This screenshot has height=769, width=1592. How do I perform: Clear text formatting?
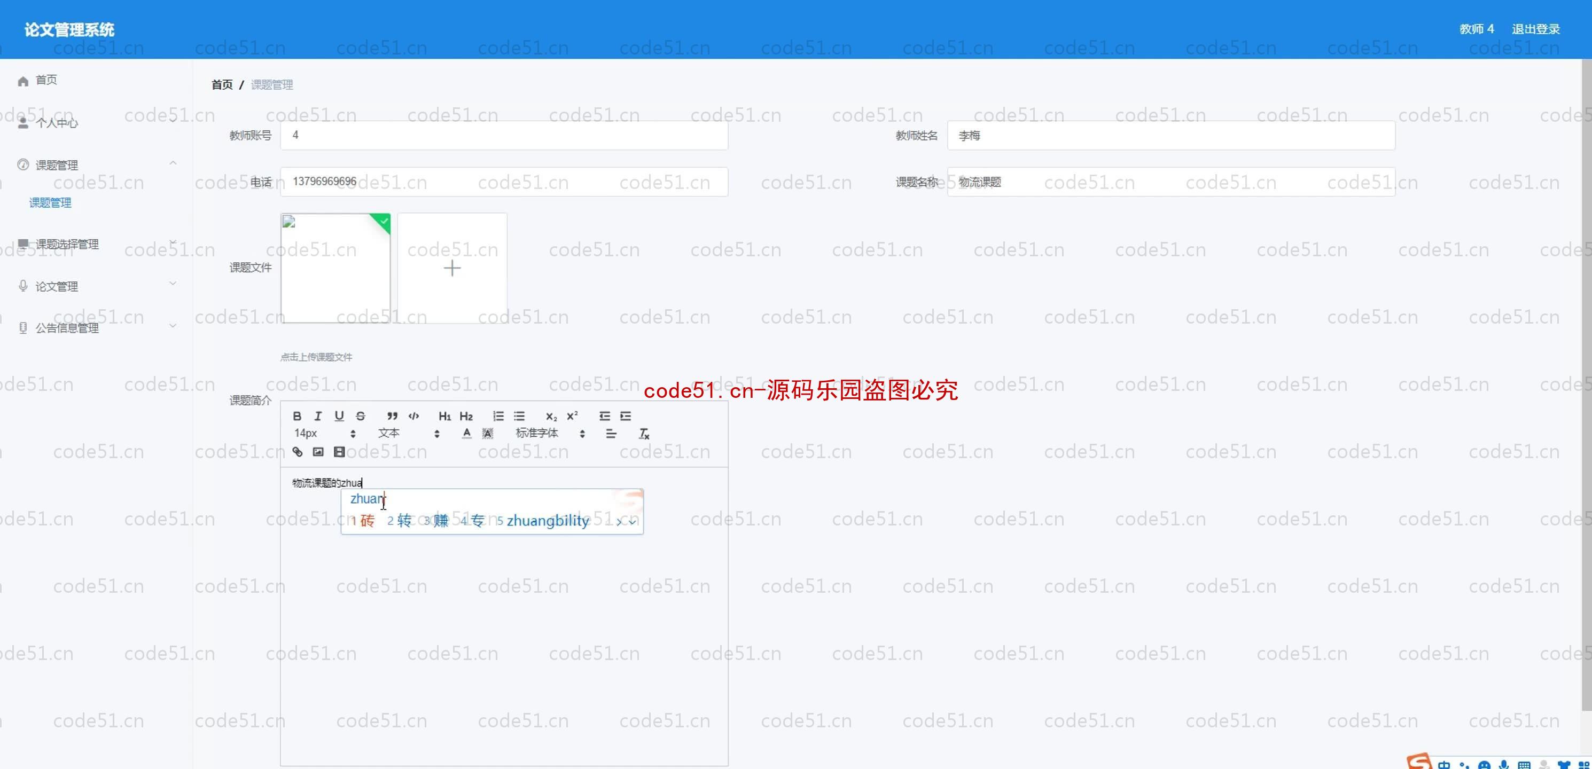pyautogui.click(x=644, y=434)
